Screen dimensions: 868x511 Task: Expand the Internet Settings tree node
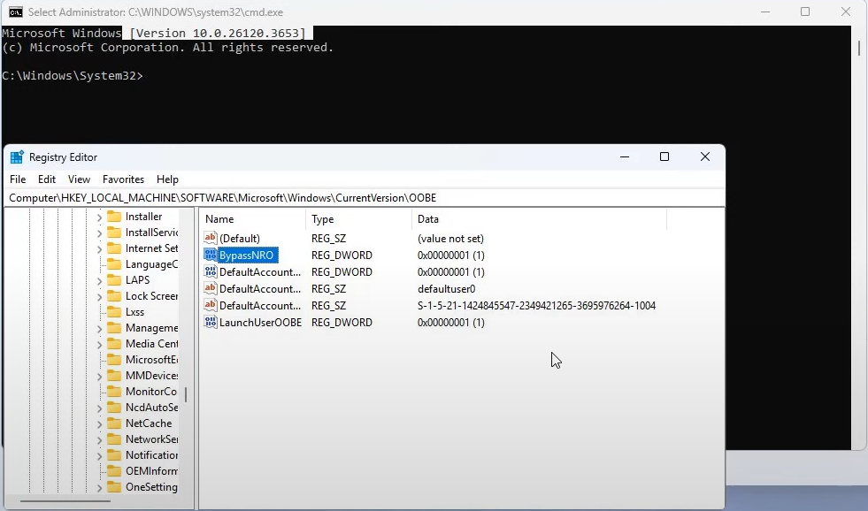click(x=100, y=249)
